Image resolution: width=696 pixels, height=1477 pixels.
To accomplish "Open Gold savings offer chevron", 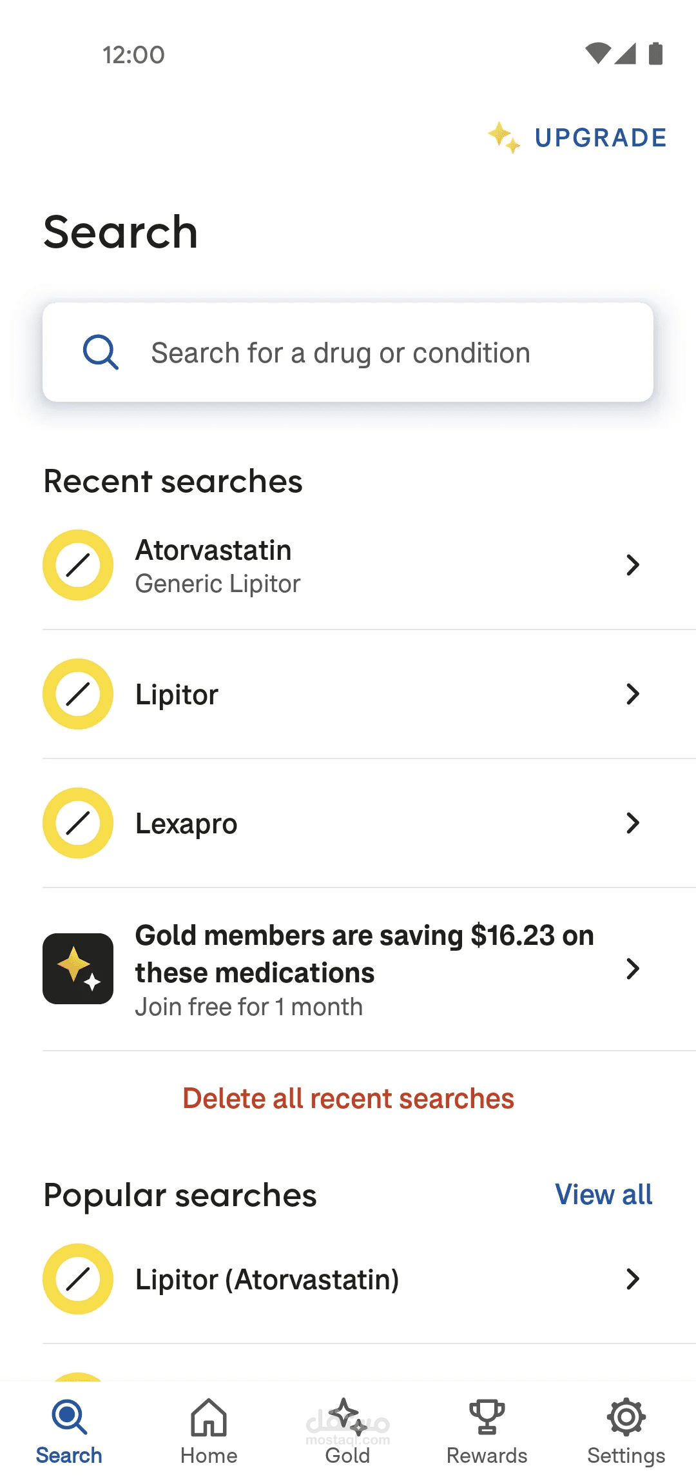I will pyautogui.click(x=633, y=969).
